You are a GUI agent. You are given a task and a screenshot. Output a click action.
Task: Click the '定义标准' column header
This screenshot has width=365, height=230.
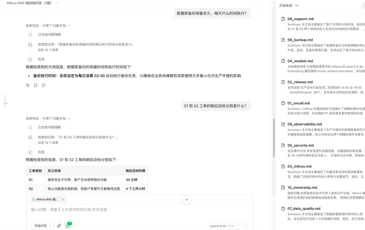click(84, 171)
